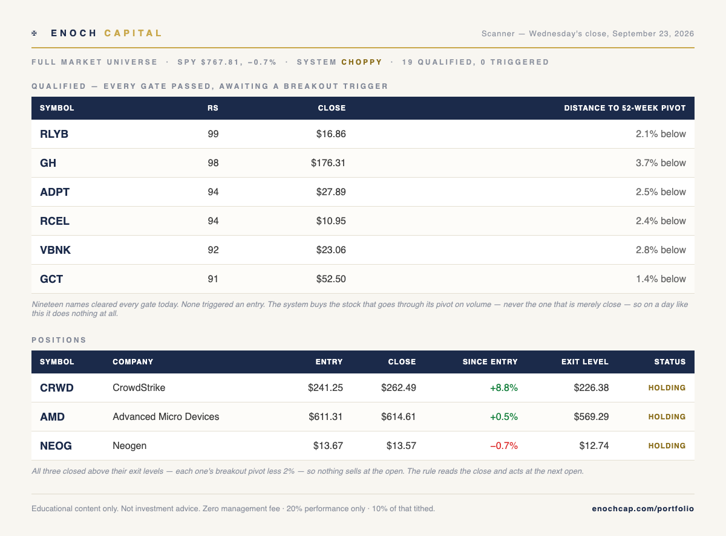This screenshot has height=536, width=726.
Task: Click the RS value 98
Action: coord(213,163)
